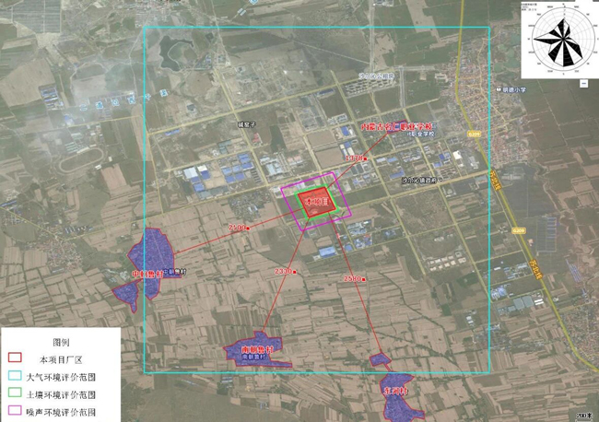This screenshot has height=422, width=599.
Task: Click the 2100 distance marker
Action: [237, 228]
